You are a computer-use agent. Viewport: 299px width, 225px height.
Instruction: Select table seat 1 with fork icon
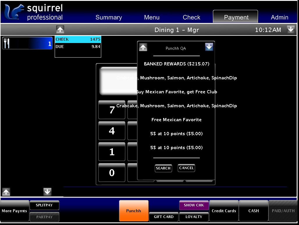click(27, 43)
